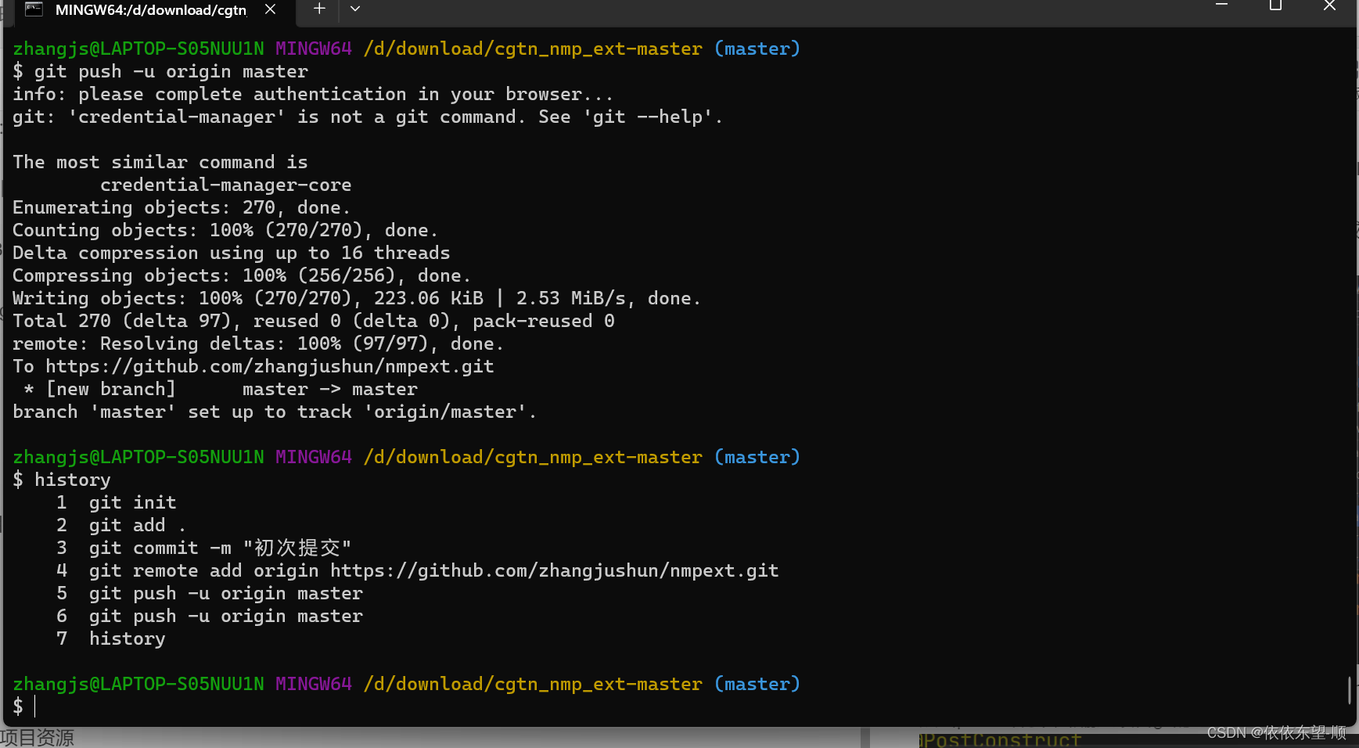The height and width of the screenshot is (748, 1359).
Task: Click "branch 'master' set up to track" line
Action: [275, 412]
